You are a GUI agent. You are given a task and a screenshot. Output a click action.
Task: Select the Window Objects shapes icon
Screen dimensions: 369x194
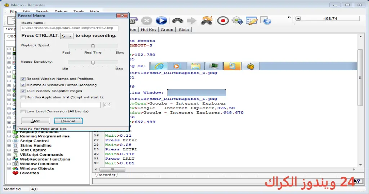[15, 168]
